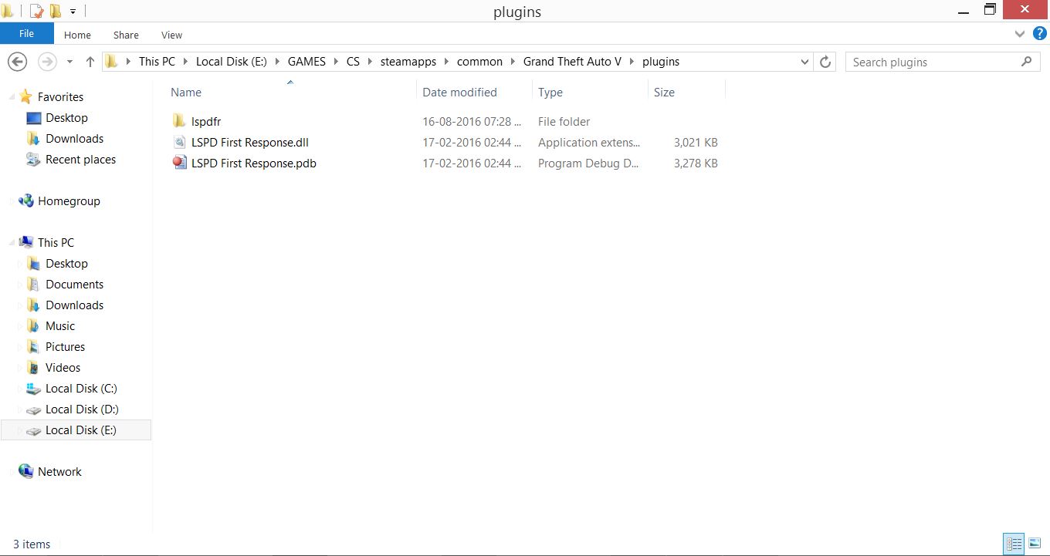Image resolution: width=1050 pixels, height=556 pixels.
Task: Sort files by the Name column header
Action: [185, 93]
